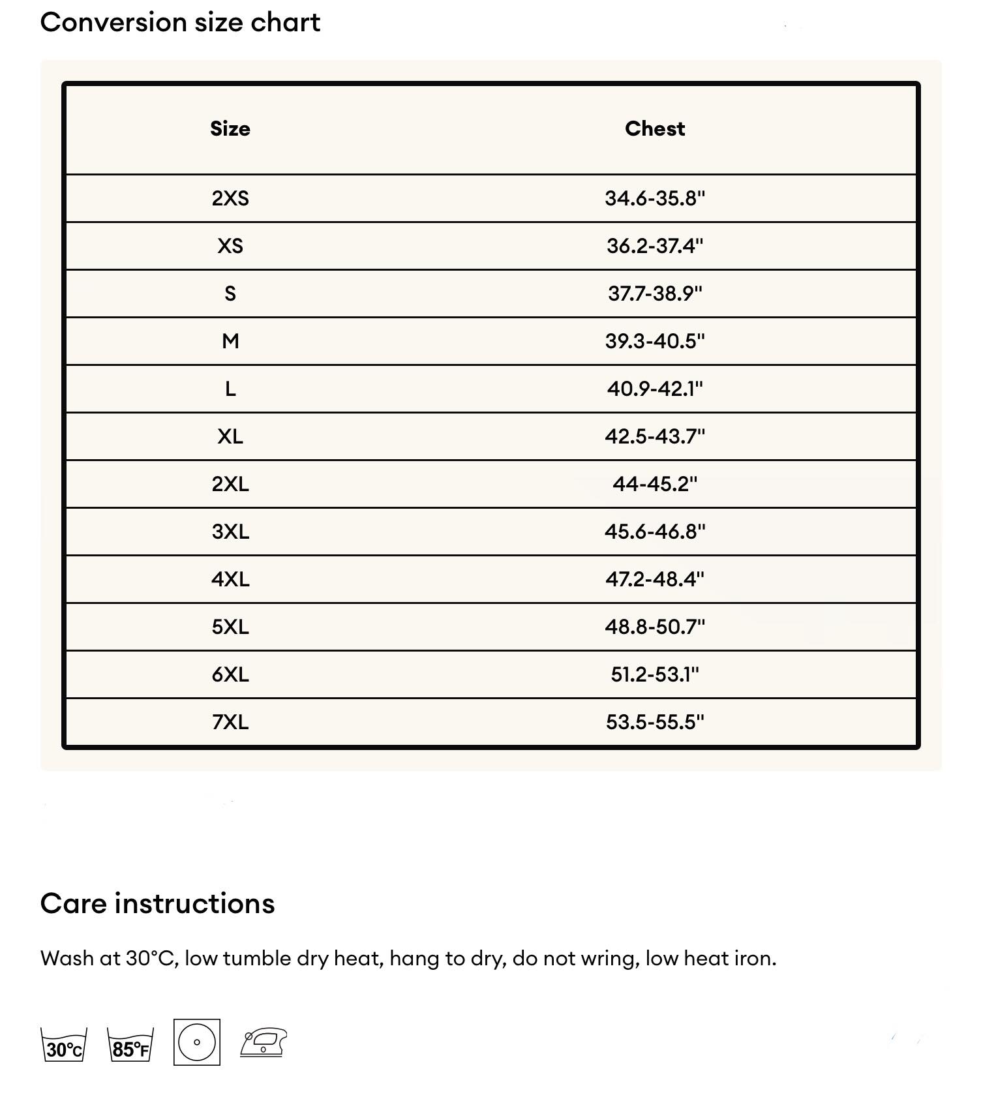Click the XS size cell
Viewport: 981px width, 1099px height.
coord(230,246)
